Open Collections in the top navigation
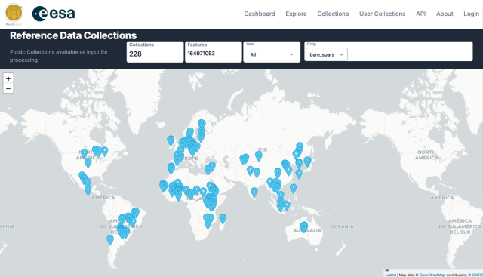483x277 pixels. (333, 14)
